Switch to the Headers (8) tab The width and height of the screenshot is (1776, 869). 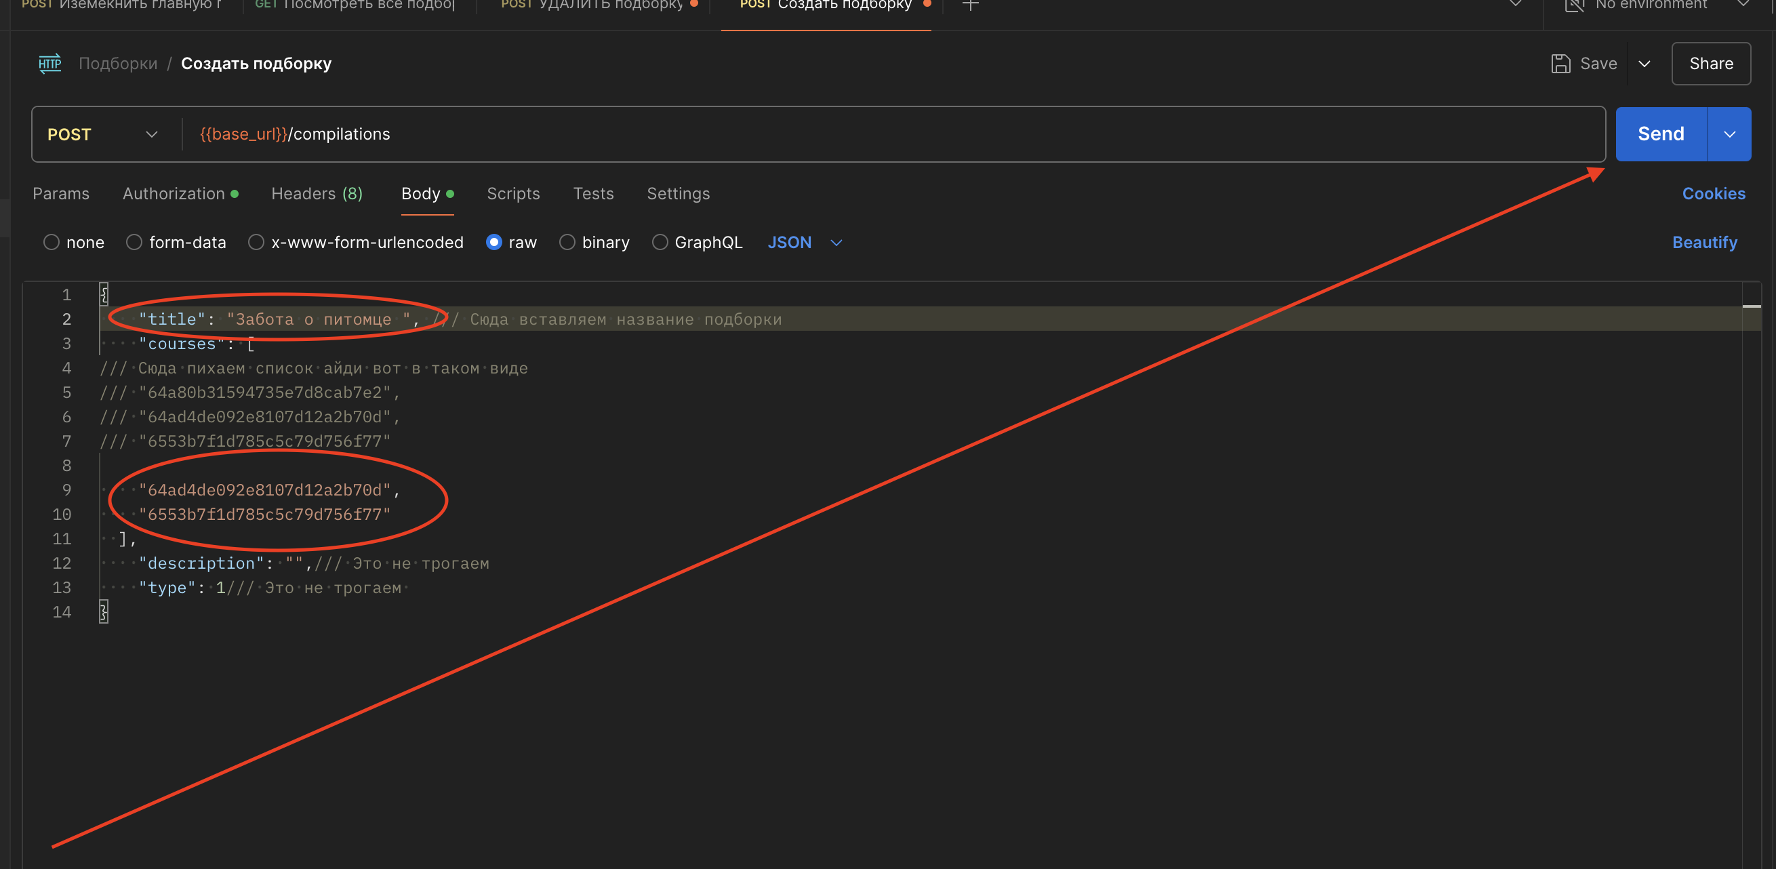click(317, 194)
